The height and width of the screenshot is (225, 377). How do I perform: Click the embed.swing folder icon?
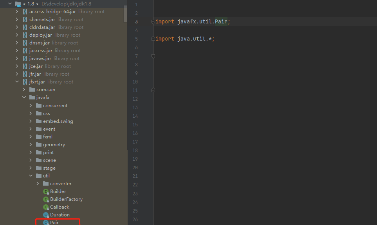tap(39, 121)
